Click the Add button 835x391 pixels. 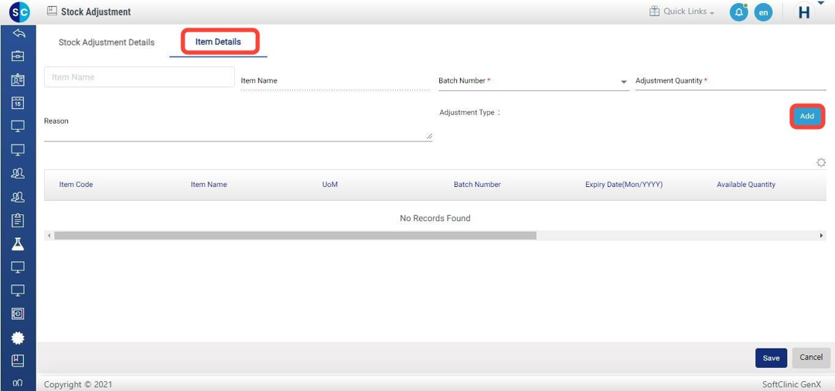[807, 116]
